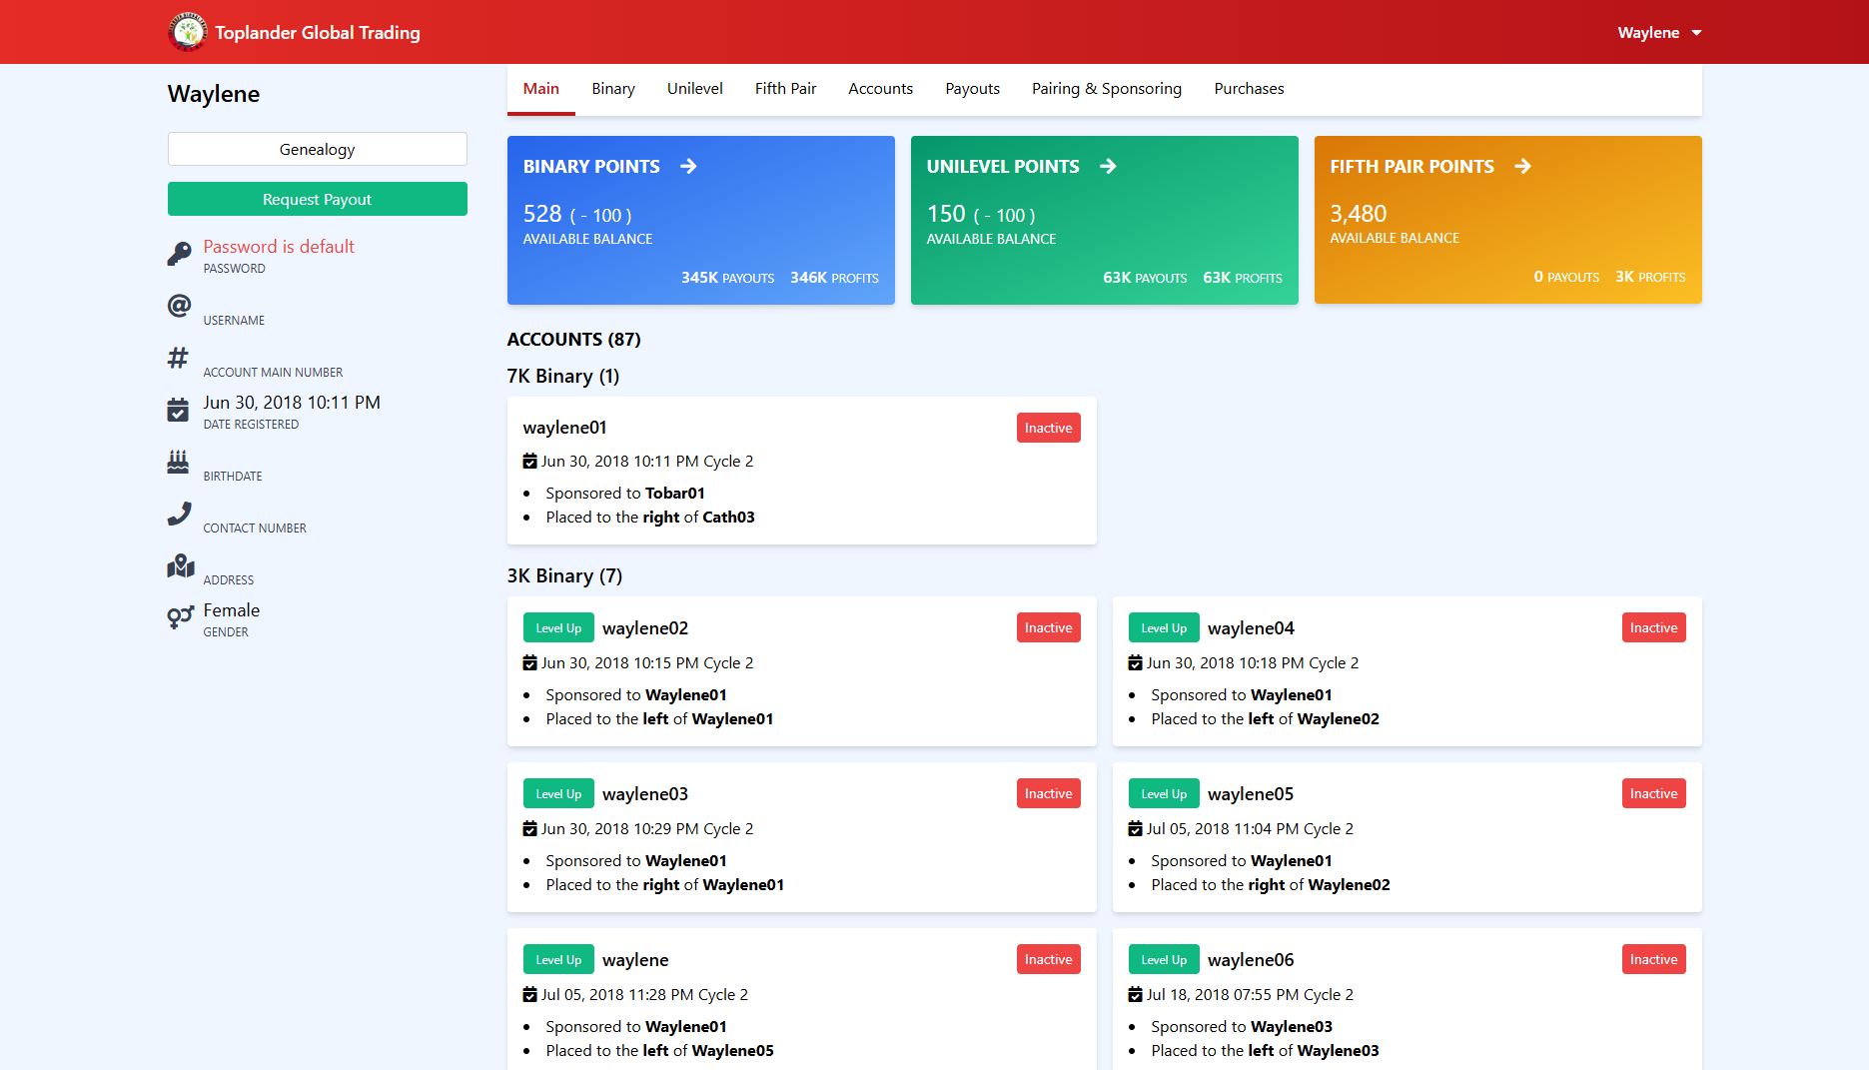Click the password key icon
This screenshot has height=1070, width=1869.
coord(179,253)
